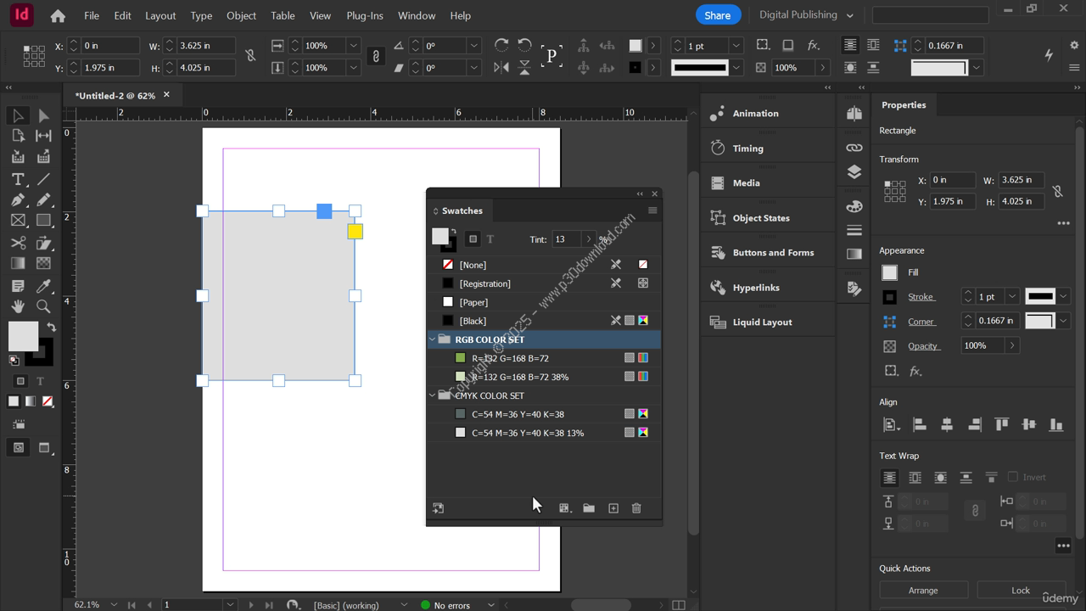Select the Type tool in the toolbox

[18, 179]
